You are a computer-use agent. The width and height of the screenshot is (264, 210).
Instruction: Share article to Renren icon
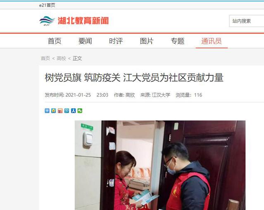(x=73, y=111)
